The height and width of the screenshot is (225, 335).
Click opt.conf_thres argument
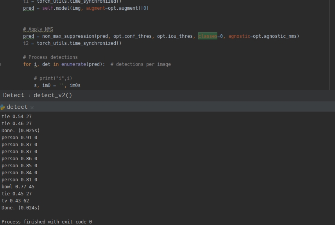click(x=133, y=36)
